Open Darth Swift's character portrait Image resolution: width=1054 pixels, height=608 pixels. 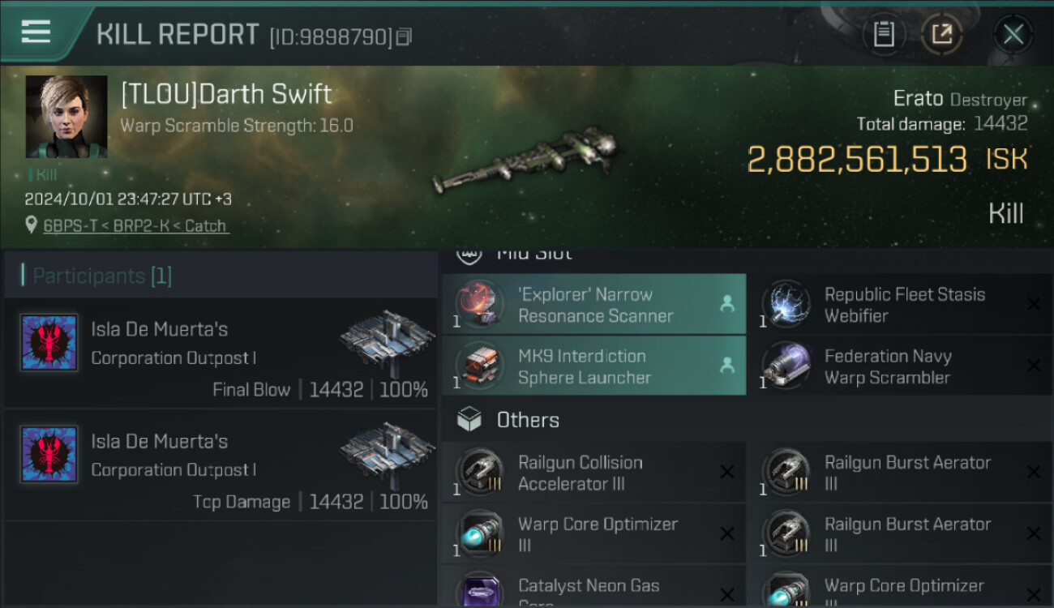point(66,117)
